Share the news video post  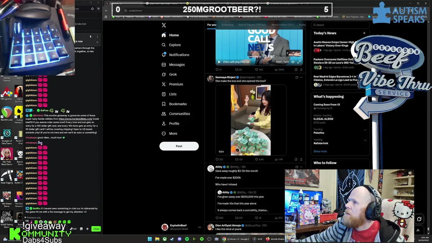[x=301, y=70]
